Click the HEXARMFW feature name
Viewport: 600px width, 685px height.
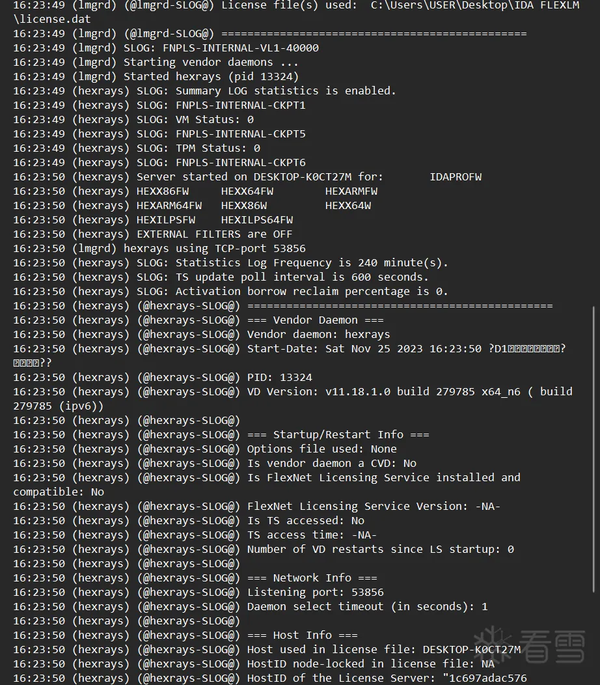click(x=351, y=191)
